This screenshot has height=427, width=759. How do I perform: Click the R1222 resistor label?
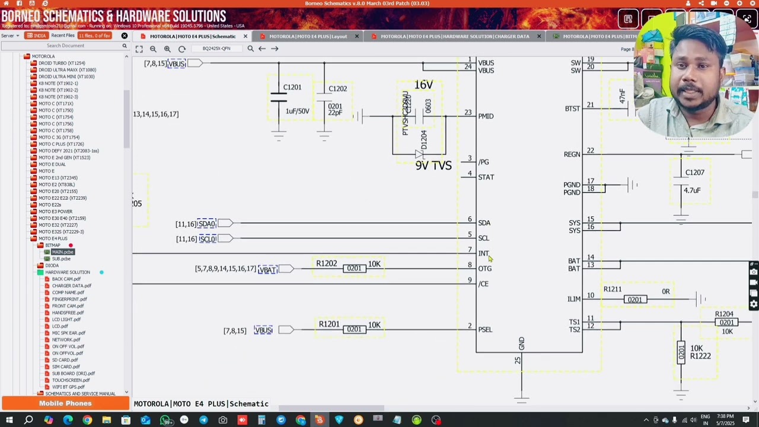tap(700, 356)
